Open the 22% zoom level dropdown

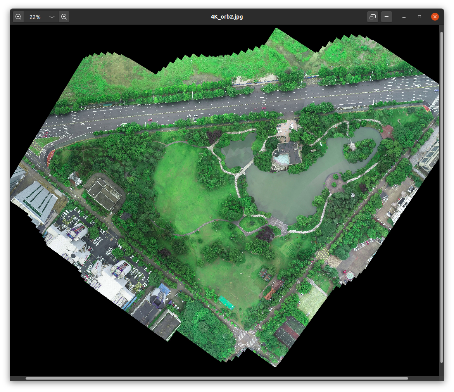[x=52, y=17]
